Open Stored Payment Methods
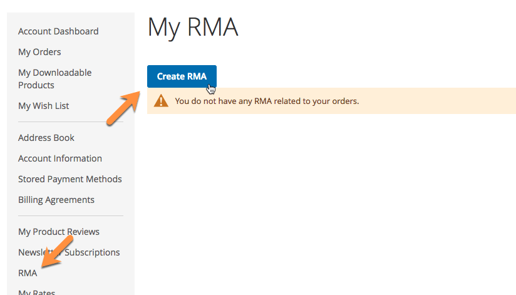The width and height of the screenshot is (516, 295). click(70, 179)
